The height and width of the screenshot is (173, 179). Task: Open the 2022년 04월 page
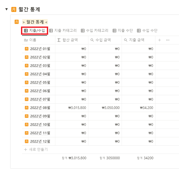pos(40,74)
